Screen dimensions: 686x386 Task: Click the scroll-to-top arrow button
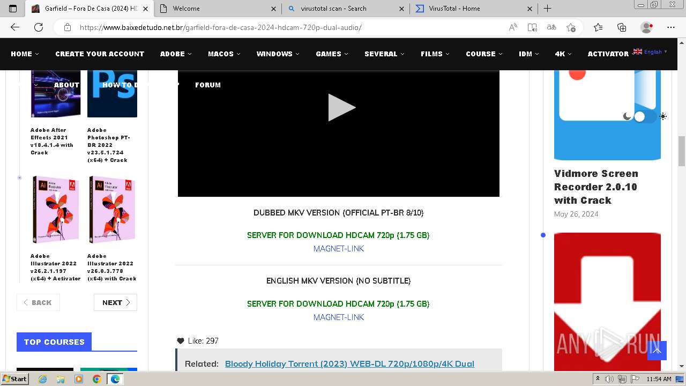tap(657, 351)
